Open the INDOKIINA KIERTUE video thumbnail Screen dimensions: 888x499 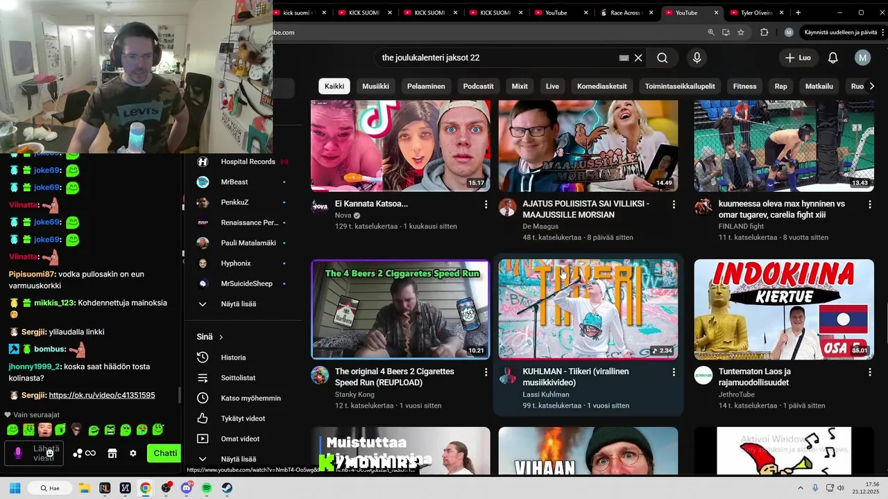[784, 309]
